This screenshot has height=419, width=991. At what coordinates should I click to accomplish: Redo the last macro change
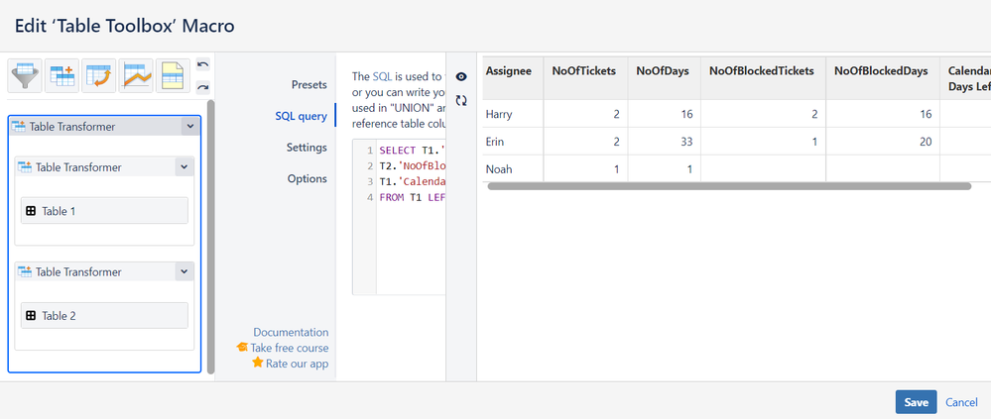tap(203, 87)
